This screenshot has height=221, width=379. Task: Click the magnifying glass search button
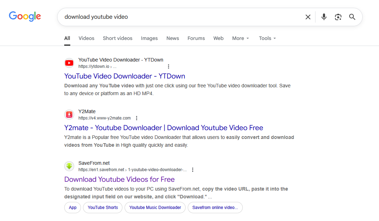tap(352, 17)
